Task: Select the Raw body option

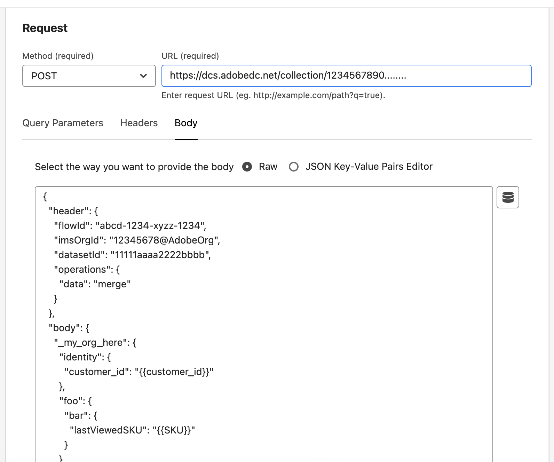Action: coord(247,167)
